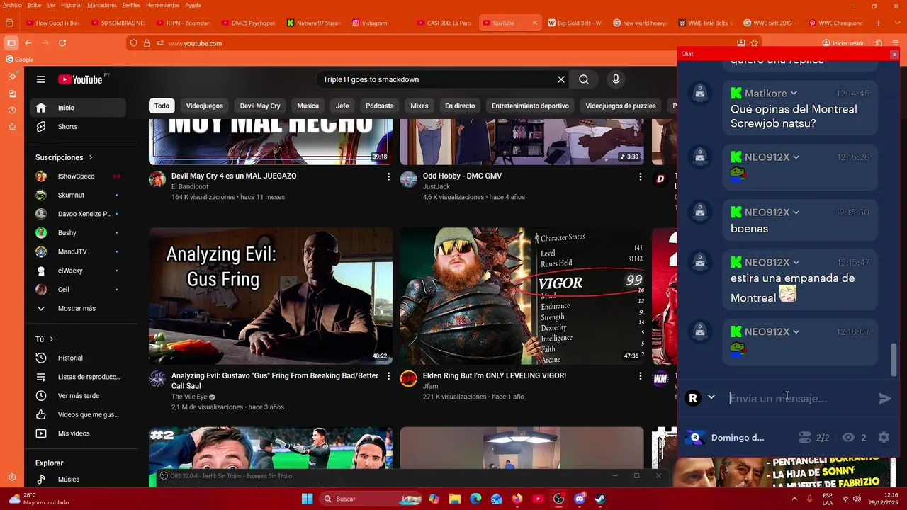Reload the page in browser toolbar
Viewport: 907px width, 510px height.
(x=62, y=43)
